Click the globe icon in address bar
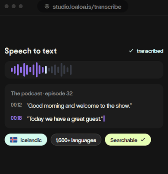168x174 pixels. [x=47, y=6]
